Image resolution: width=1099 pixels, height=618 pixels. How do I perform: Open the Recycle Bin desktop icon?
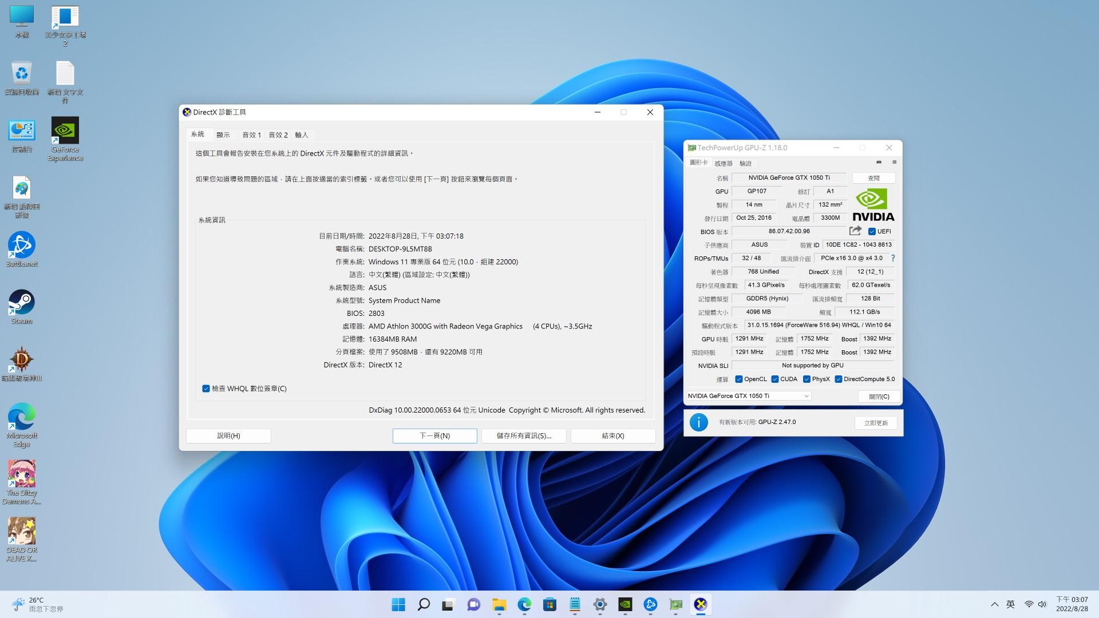(x=22, y=78)
